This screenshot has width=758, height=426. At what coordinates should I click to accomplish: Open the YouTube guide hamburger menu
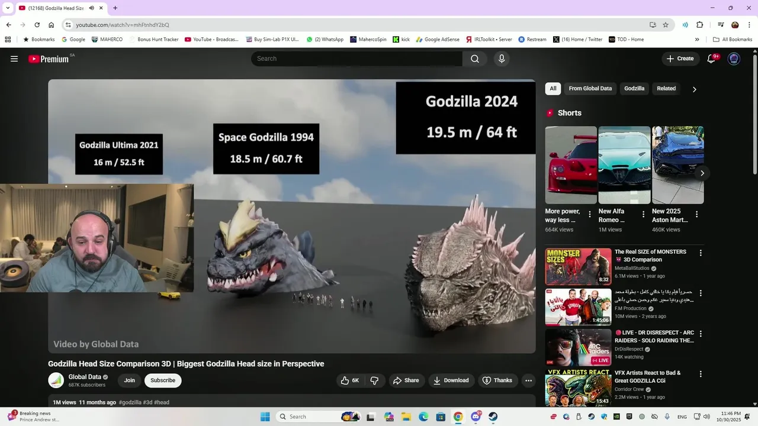pos(14,59)
